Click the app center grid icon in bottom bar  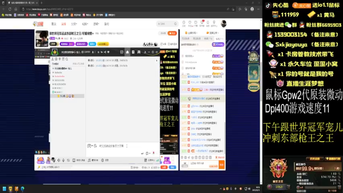click(x=145, y=160)
